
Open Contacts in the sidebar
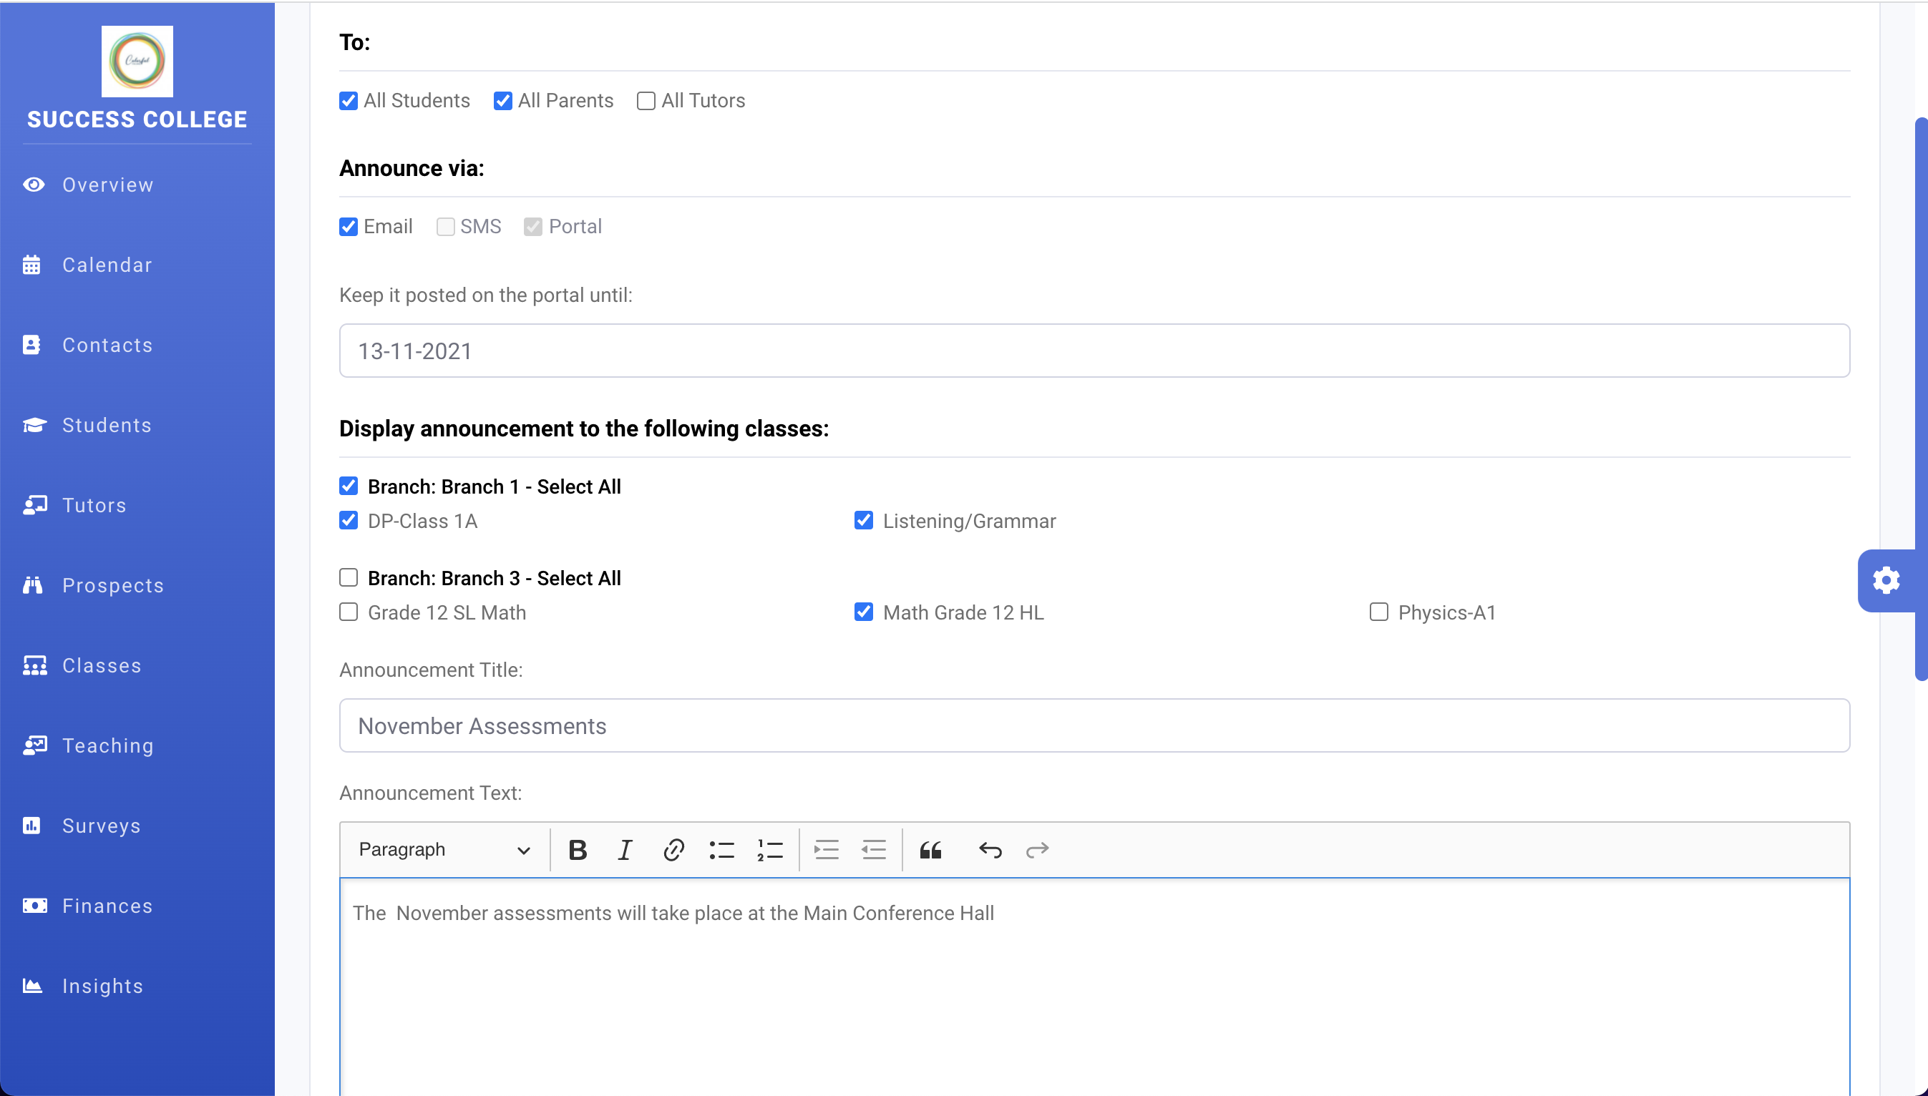107,345
